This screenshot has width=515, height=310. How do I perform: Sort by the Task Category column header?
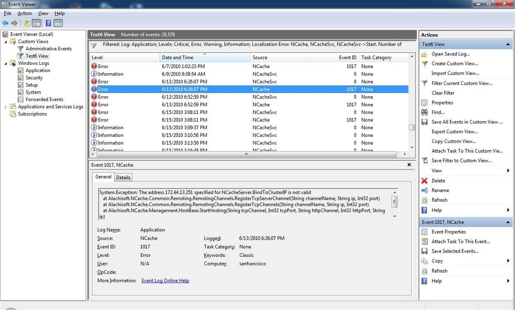383,58
